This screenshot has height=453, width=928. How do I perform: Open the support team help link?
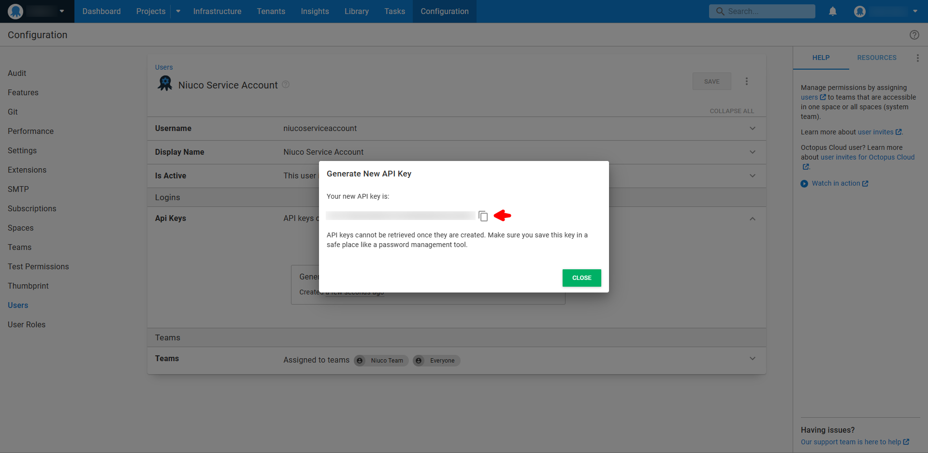pos(855,442)
